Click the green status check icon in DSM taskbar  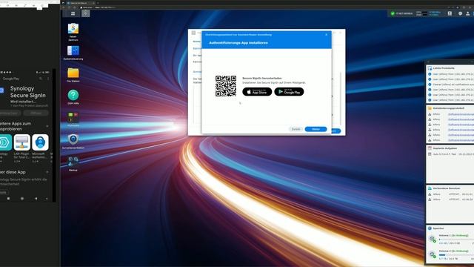click(x=393, y=13)
